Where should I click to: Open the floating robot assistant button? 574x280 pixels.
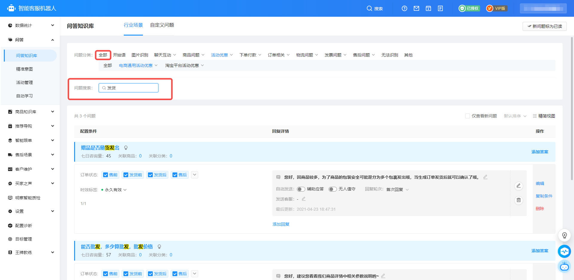564,266
